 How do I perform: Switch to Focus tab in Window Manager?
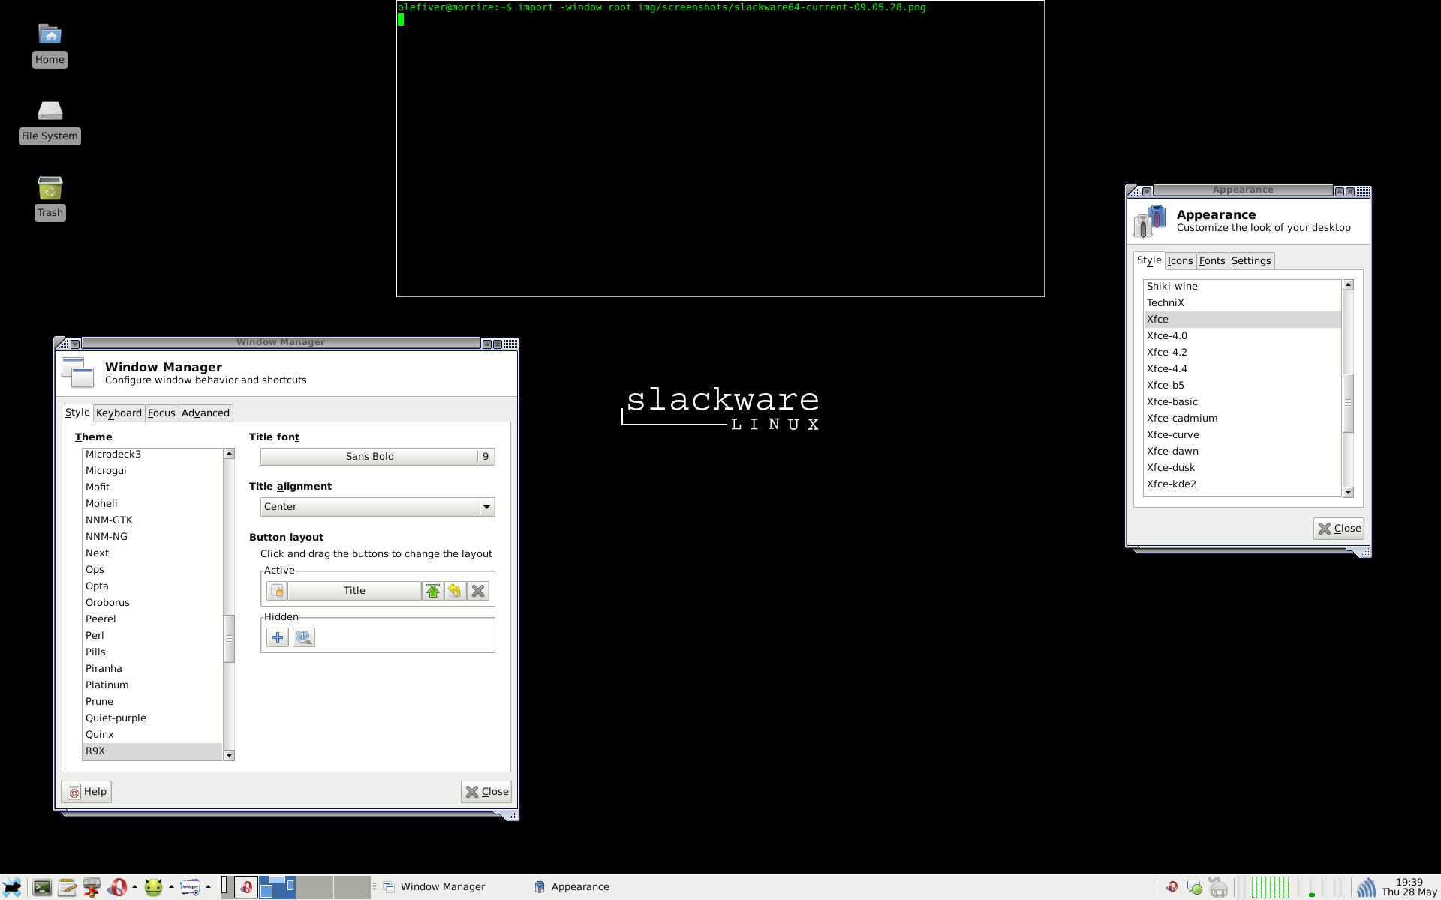click(x=161, y=413)
